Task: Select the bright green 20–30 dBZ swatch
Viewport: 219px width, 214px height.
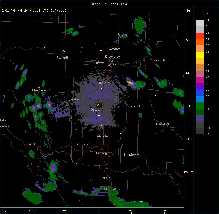Action: pos(200,106)
